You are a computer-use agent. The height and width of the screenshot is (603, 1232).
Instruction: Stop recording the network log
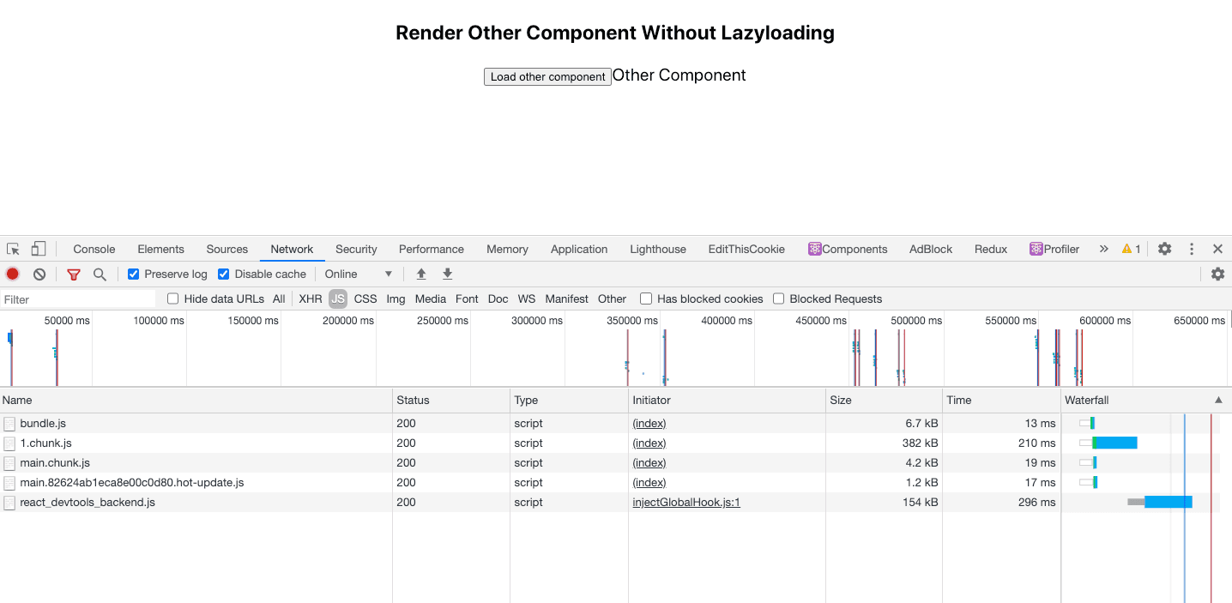(x=13, y=274)
